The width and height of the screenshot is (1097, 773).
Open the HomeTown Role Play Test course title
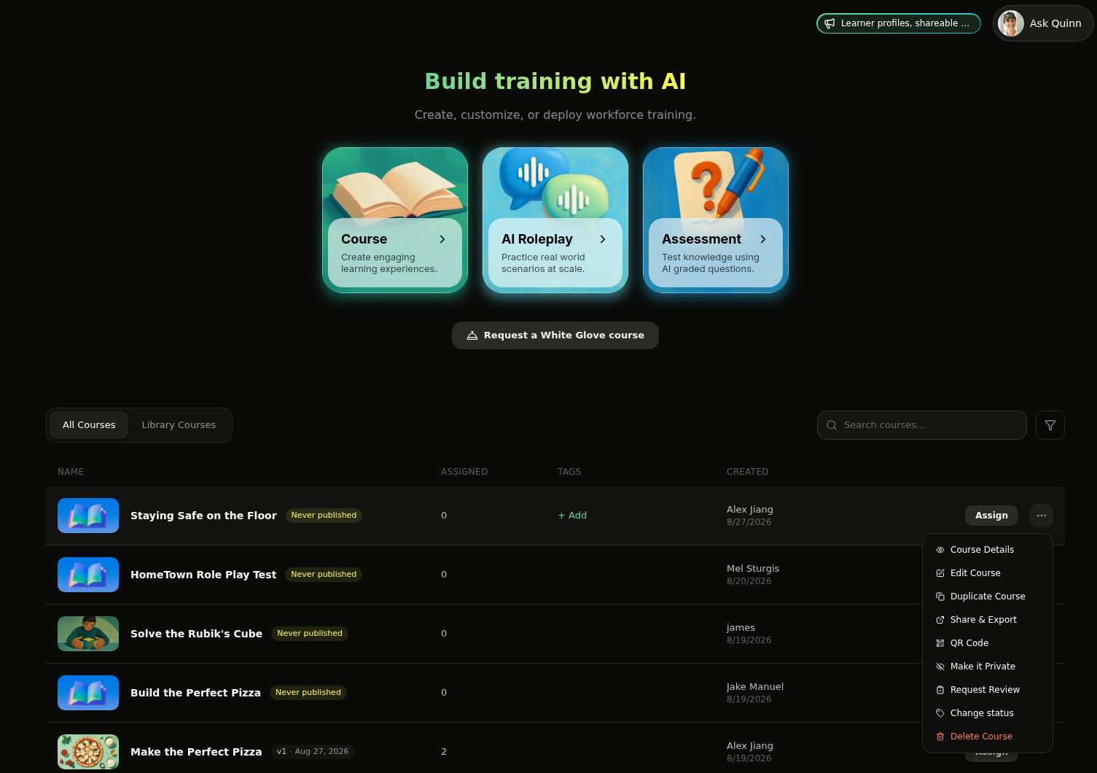pyautogui.click(x=203, y=575)
